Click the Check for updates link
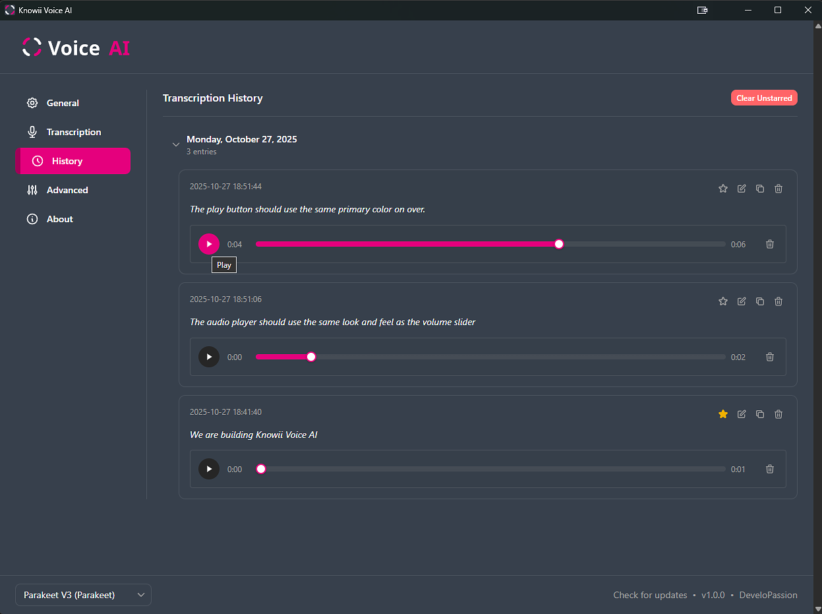822x614 pixels. pyautogui.click(x=650, y=595)
